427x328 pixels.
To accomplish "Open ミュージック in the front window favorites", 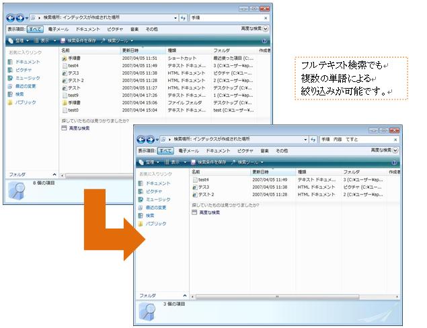I will [157, 200].
